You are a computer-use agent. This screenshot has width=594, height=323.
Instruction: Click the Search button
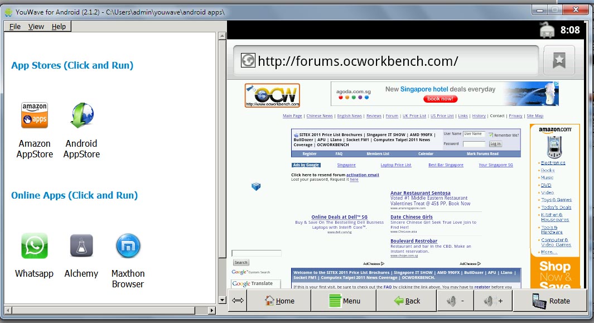click(240, 262)
